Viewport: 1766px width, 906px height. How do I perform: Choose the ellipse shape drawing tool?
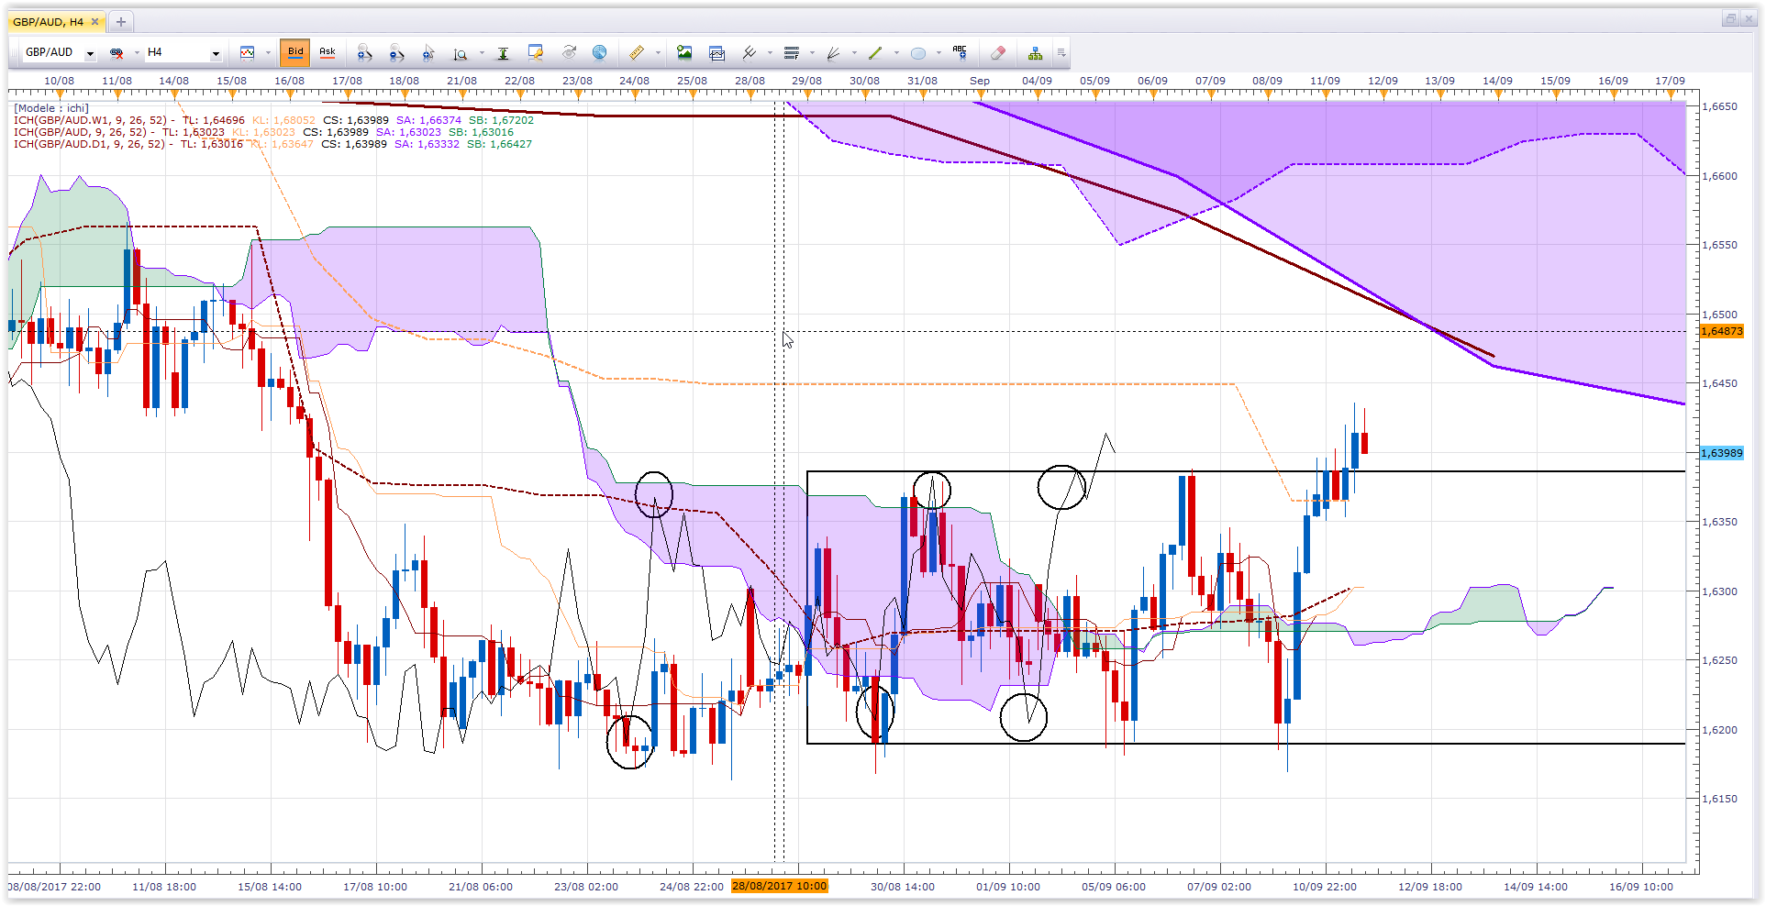click(917, 53)
